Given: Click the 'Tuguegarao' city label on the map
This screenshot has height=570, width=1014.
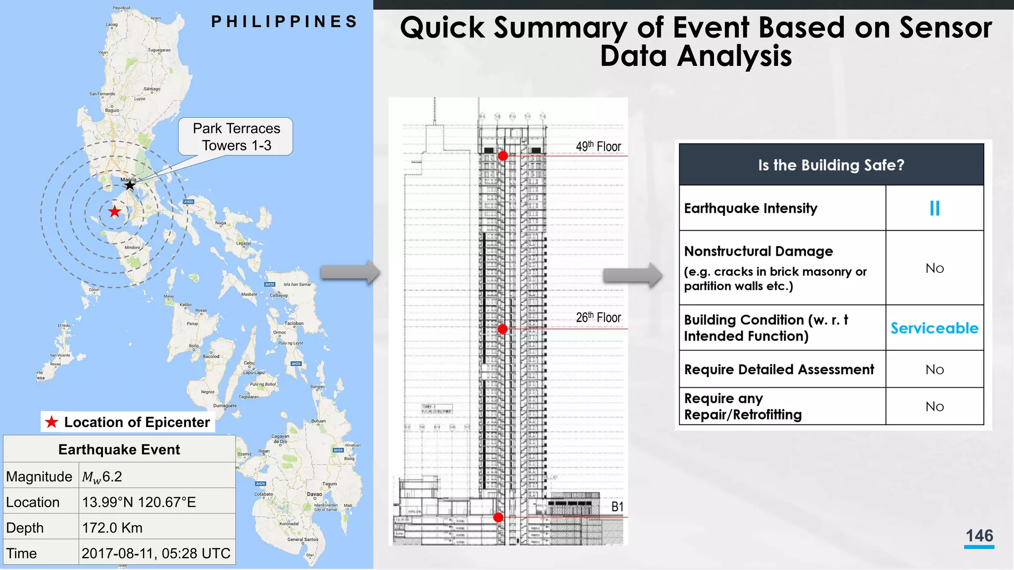Looking at the screenshot, I should (x=159, y=50).
